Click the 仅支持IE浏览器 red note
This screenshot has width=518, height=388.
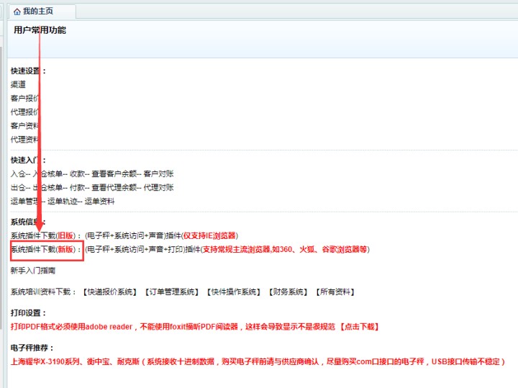point(209,235)
